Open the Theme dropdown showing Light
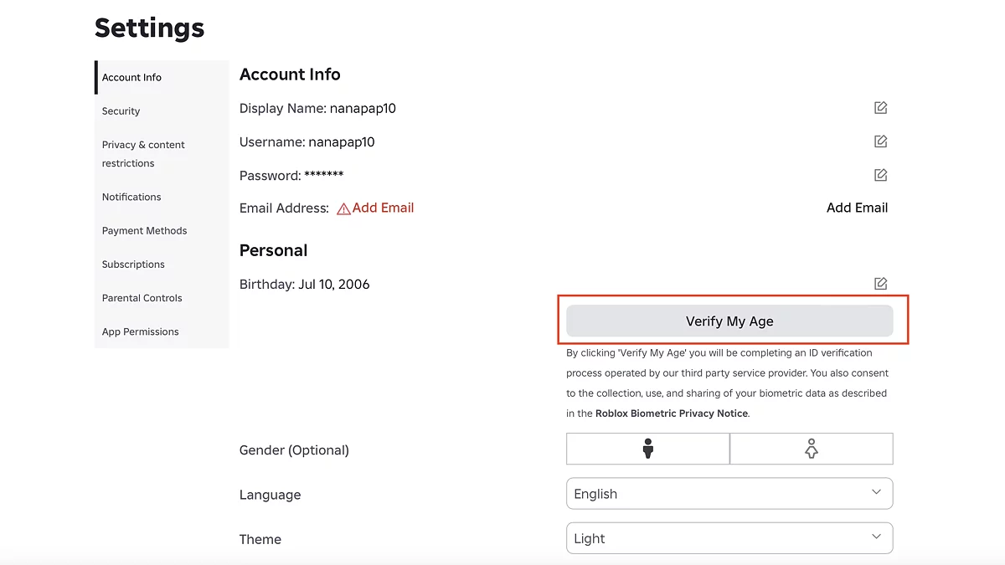The width and height of the screenshot is (1005, 565). (x=729, y=538)
